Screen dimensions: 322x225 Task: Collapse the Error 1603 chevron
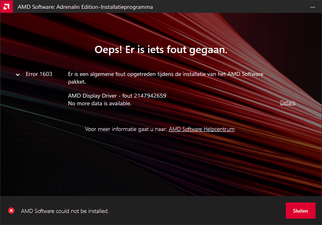point(18,75)
